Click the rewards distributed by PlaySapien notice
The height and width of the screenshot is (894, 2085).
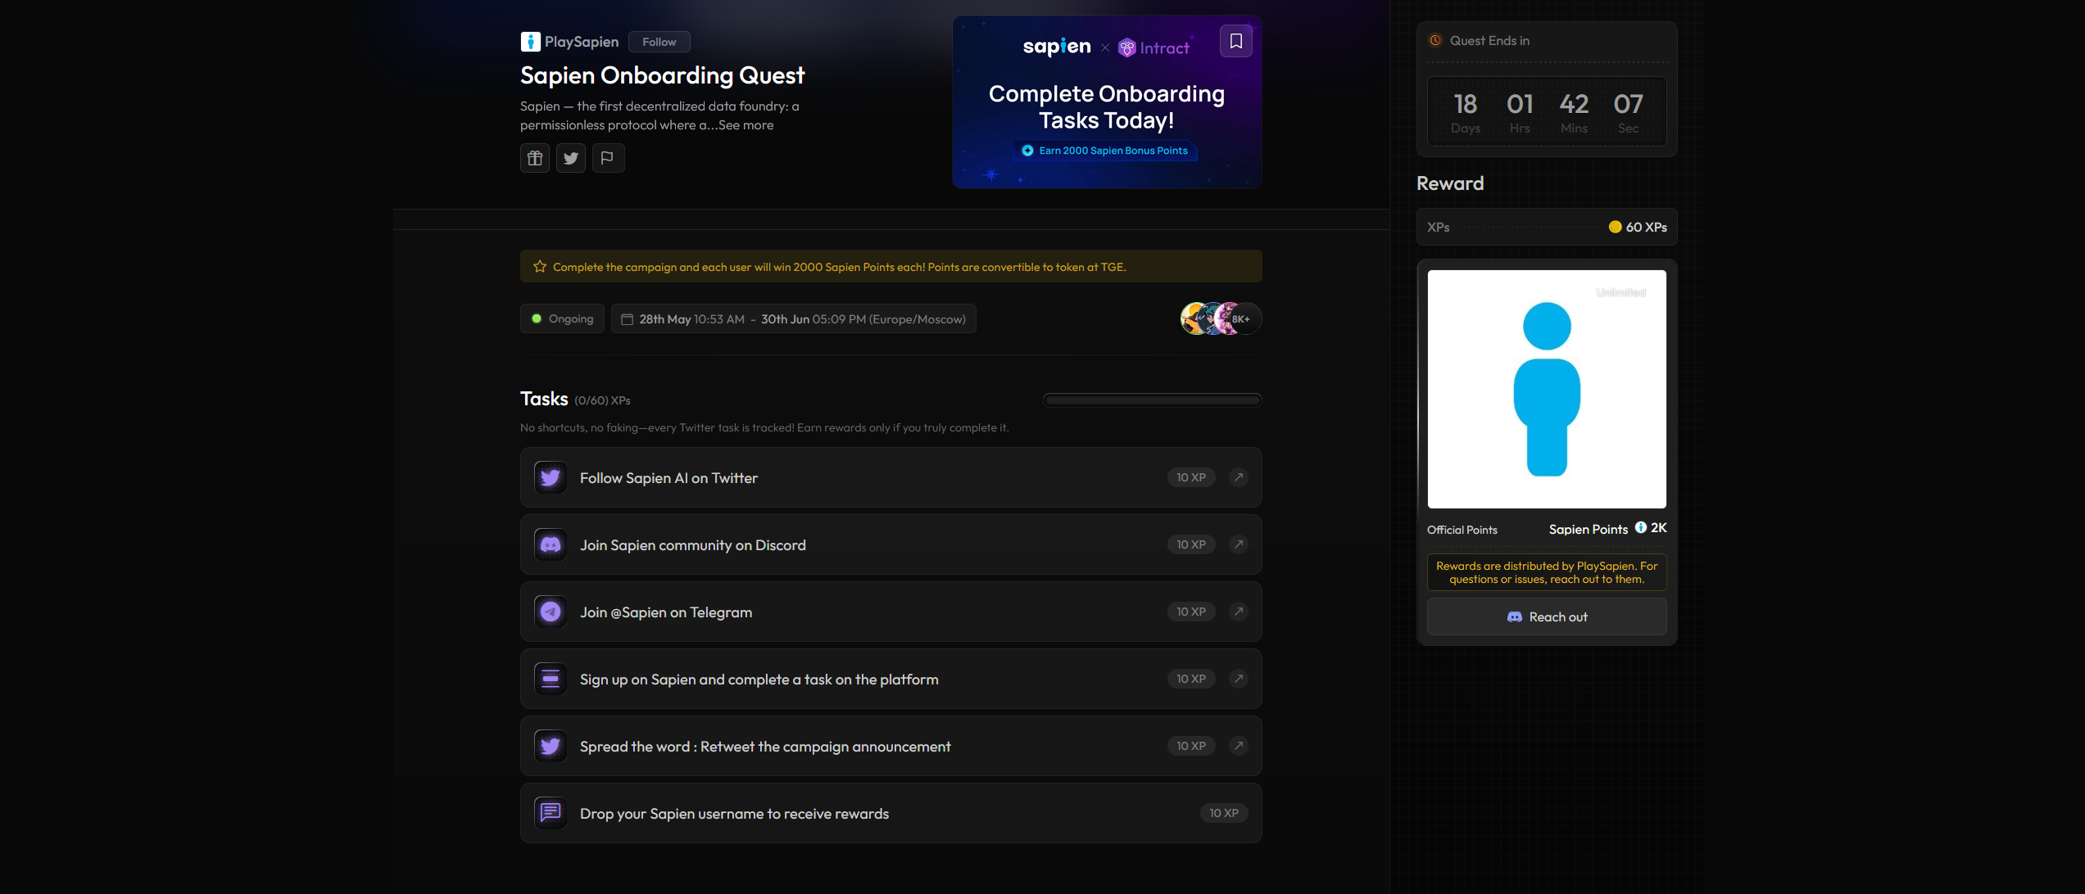(x=1547, y=572)
